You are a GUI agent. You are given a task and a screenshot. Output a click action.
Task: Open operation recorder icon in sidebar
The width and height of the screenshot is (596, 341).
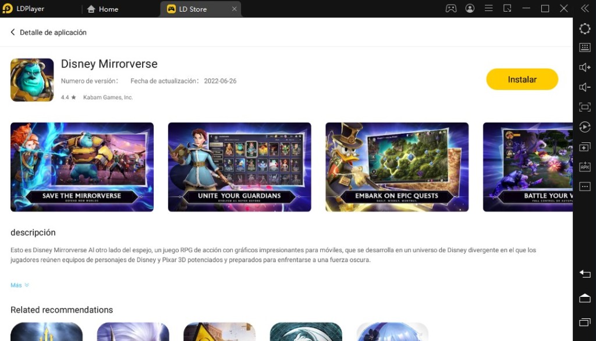(584, 127)
